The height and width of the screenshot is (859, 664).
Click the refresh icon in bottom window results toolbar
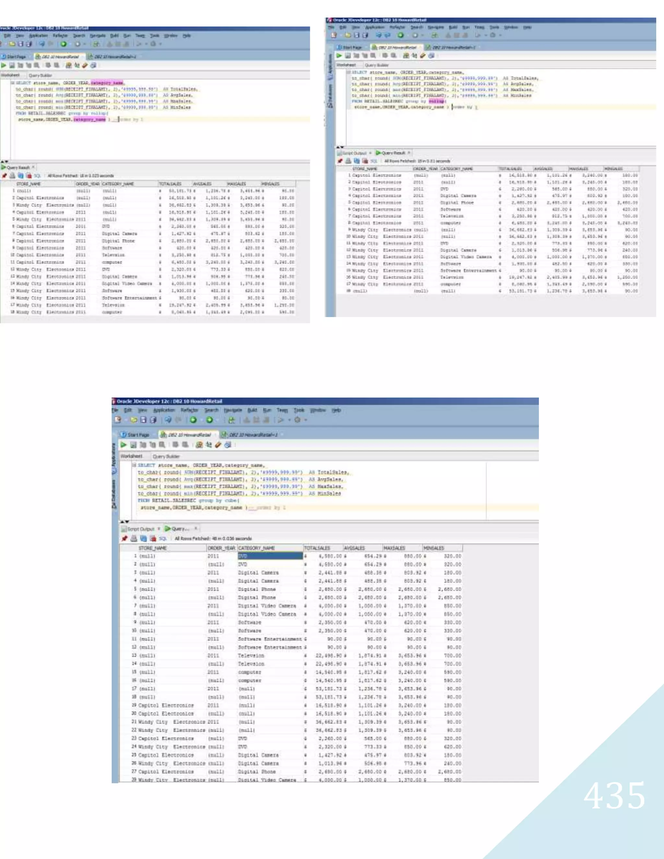(x=143, y=538)
